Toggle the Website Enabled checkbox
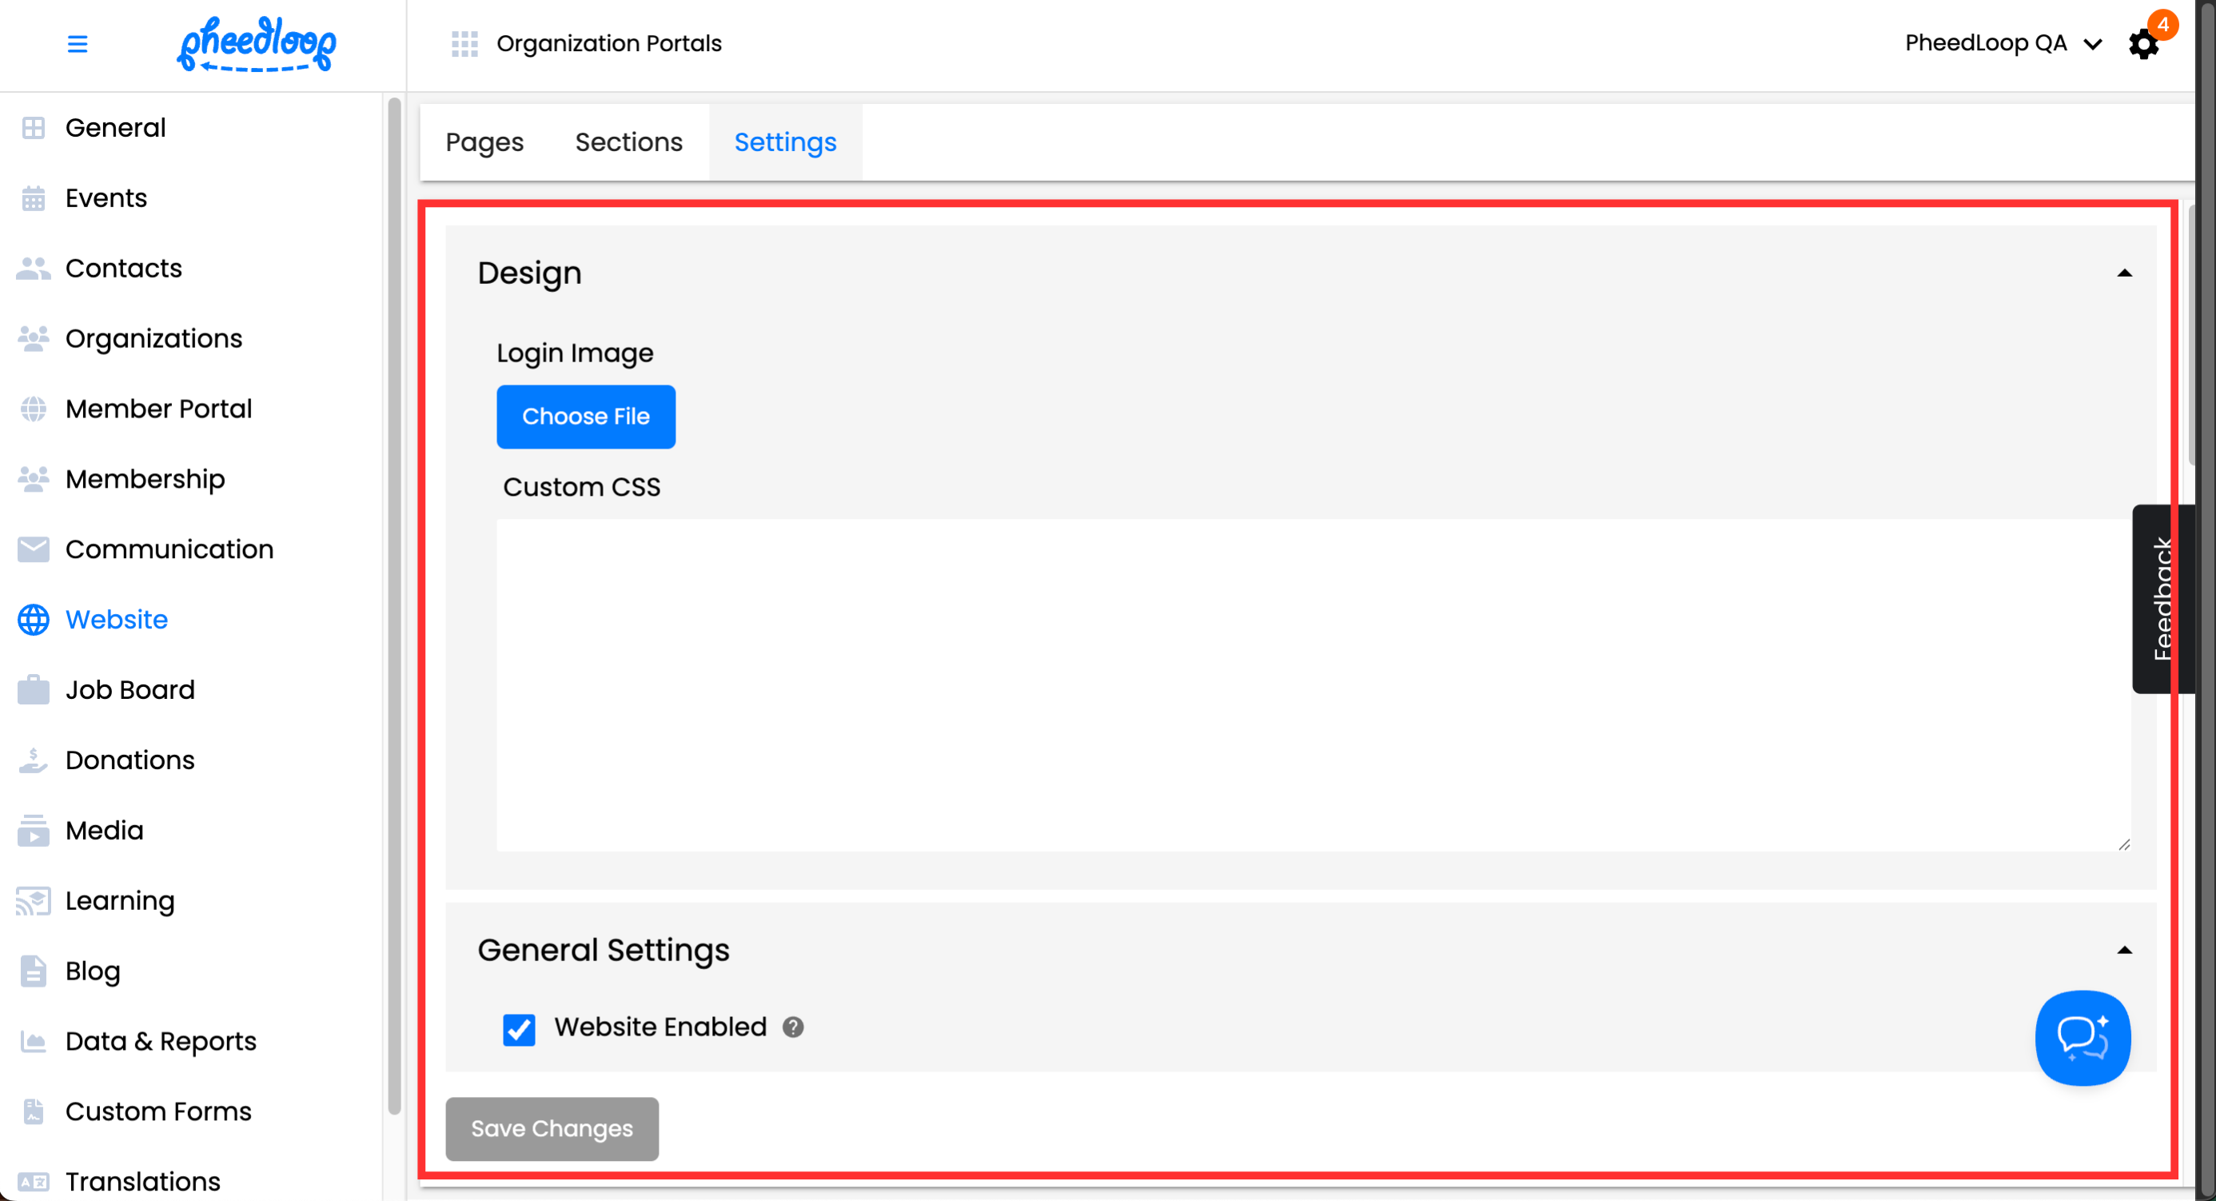Viewport: 2216px width, 1201px height. (x=519, y=1029)
